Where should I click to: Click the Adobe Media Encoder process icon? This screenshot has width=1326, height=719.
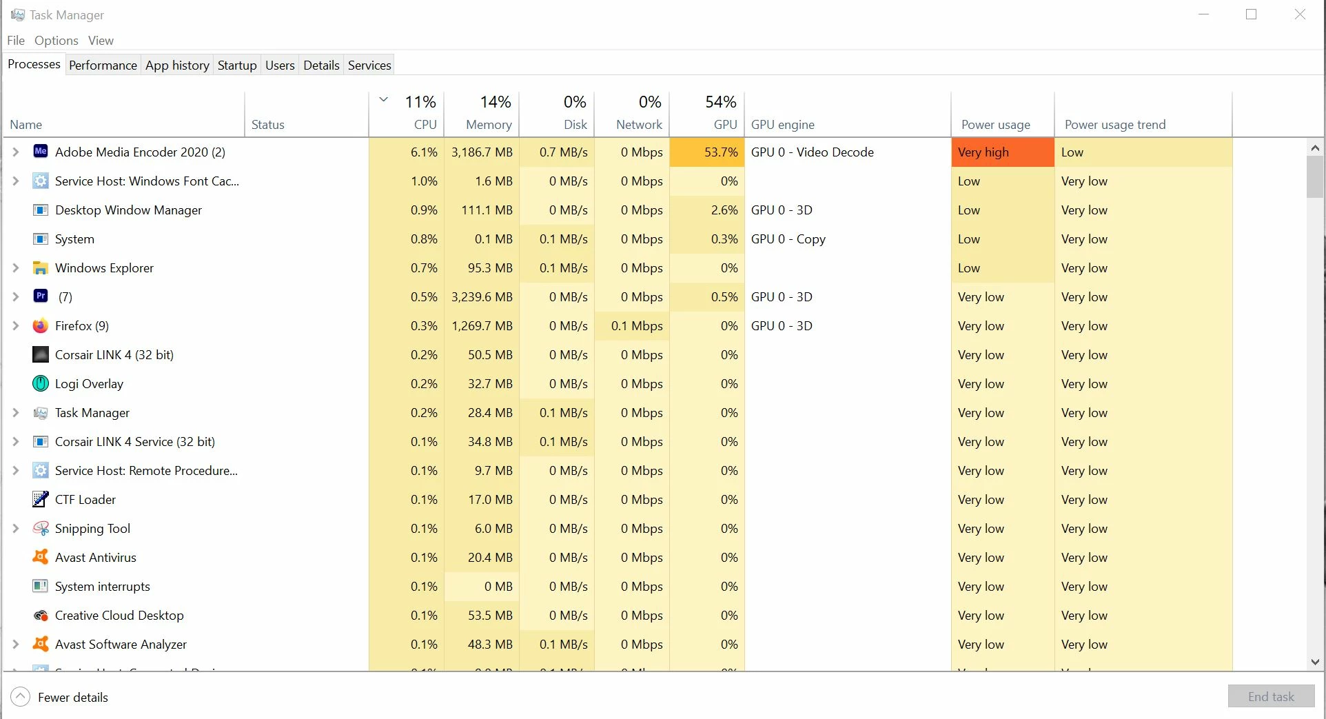pos(41,152)
